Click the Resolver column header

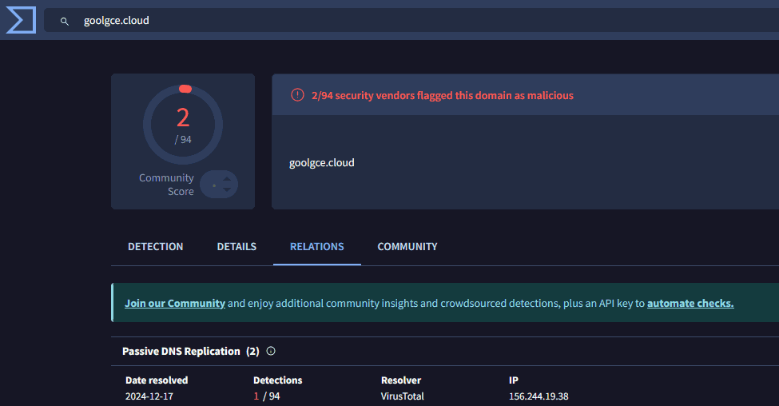click(401, 380)
